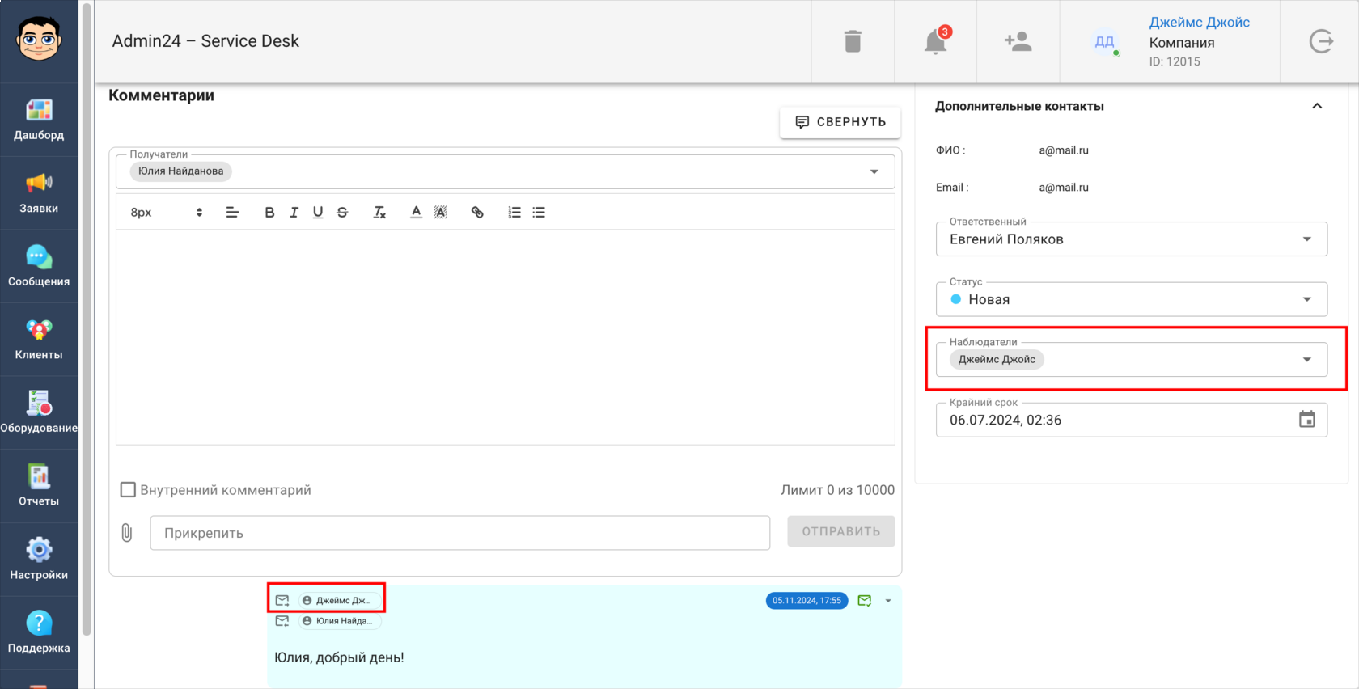Click the paperclip attachment icon
Image resolution: width=1359 pixels, height=689 pixels.
[x=127, y=532]
